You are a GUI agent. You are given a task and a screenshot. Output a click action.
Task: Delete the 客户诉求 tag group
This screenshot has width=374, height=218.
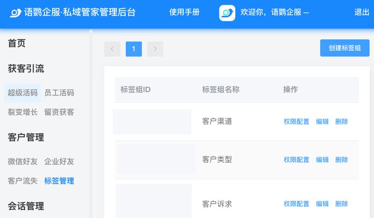[x=342, y=204]
